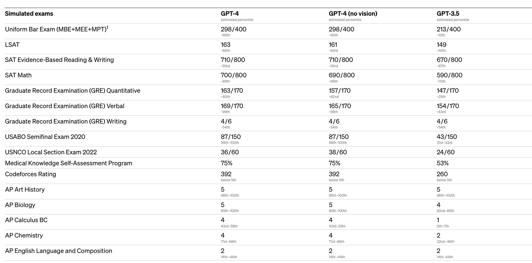Click the 'AP Calculus BC' row label

coord(26,220)
